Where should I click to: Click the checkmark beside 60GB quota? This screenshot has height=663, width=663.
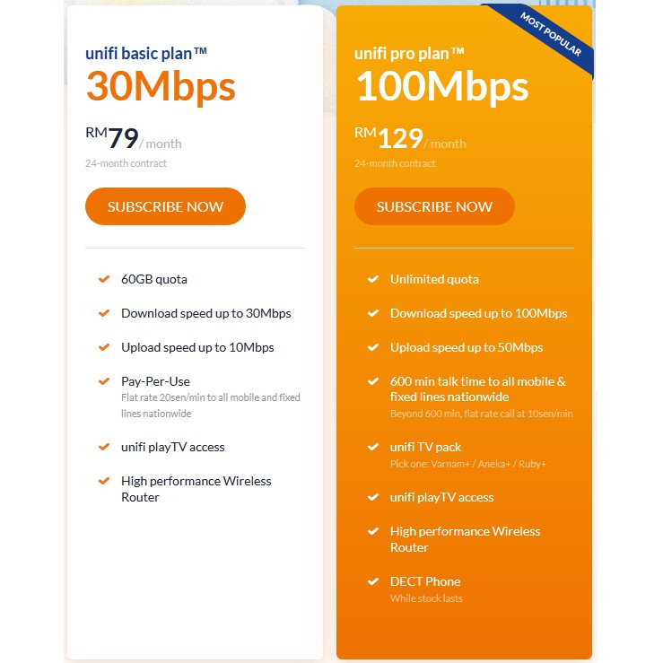[104, 279]
